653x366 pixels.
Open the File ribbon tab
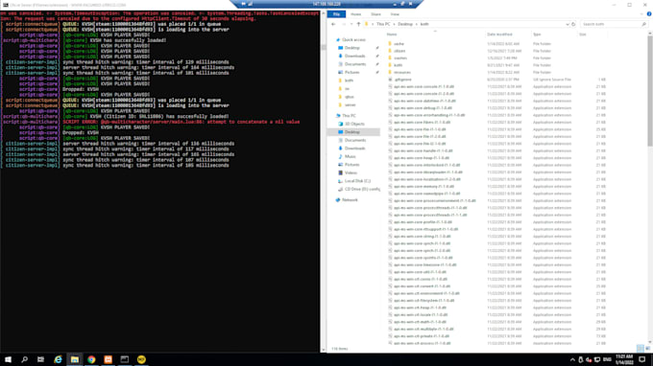click(x=336, y=14)
